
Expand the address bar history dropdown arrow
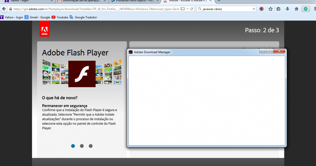click(x=187, y=9)
